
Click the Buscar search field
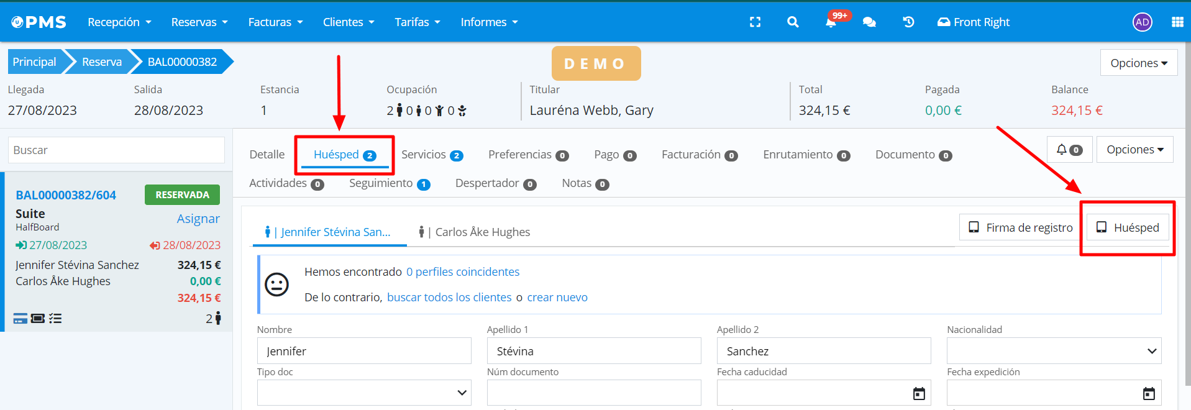click(116, 150)
